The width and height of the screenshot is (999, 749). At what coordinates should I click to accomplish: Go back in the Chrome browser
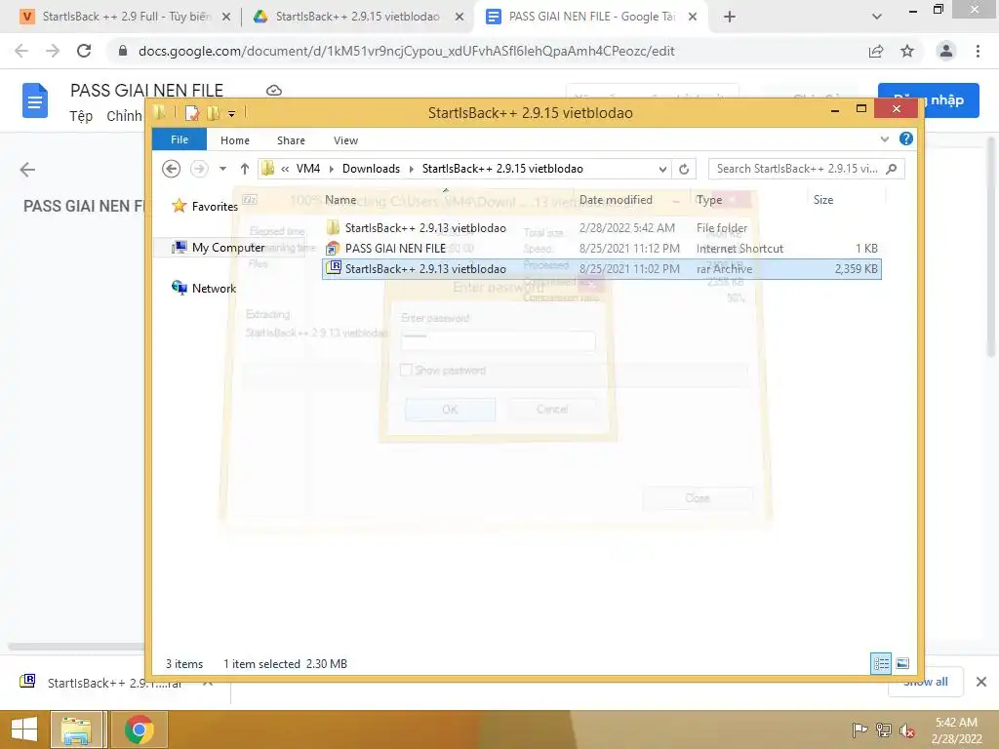click(x=21, y=51)
